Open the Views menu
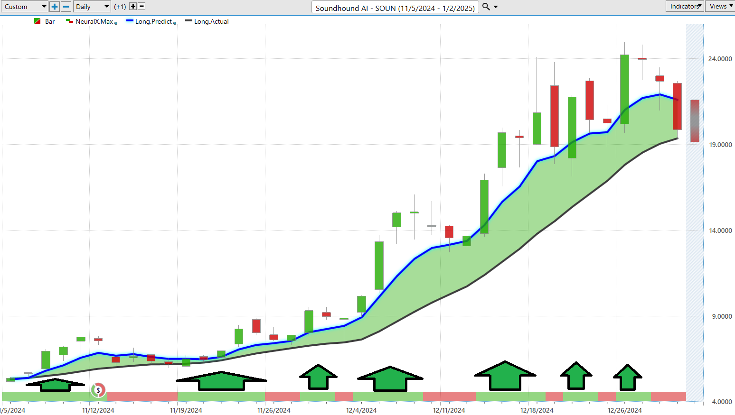The height and width of the screenshot is (415, 735). click(720, 6)
